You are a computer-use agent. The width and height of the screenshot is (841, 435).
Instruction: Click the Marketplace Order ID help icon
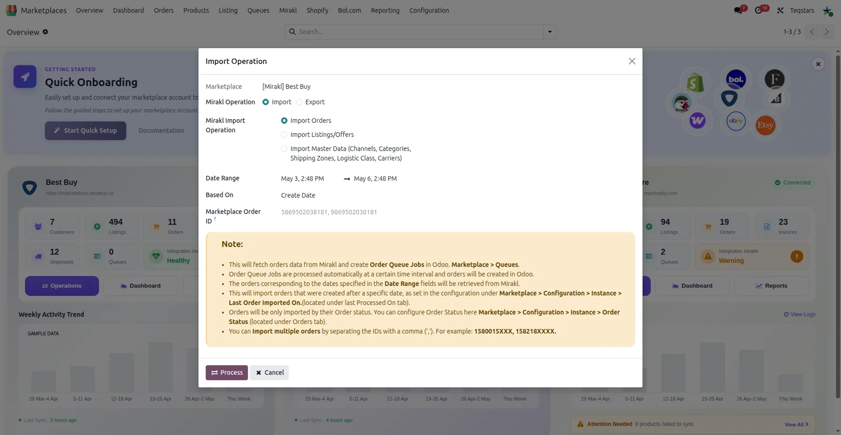(x=215, y=219)
